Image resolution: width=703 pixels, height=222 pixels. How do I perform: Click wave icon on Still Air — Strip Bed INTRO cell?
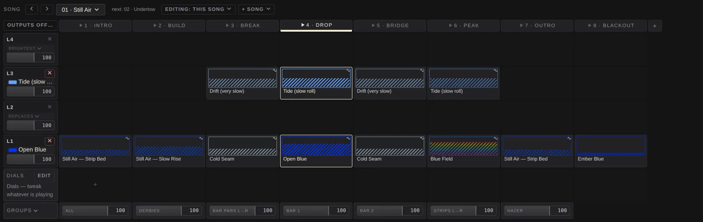127,138
